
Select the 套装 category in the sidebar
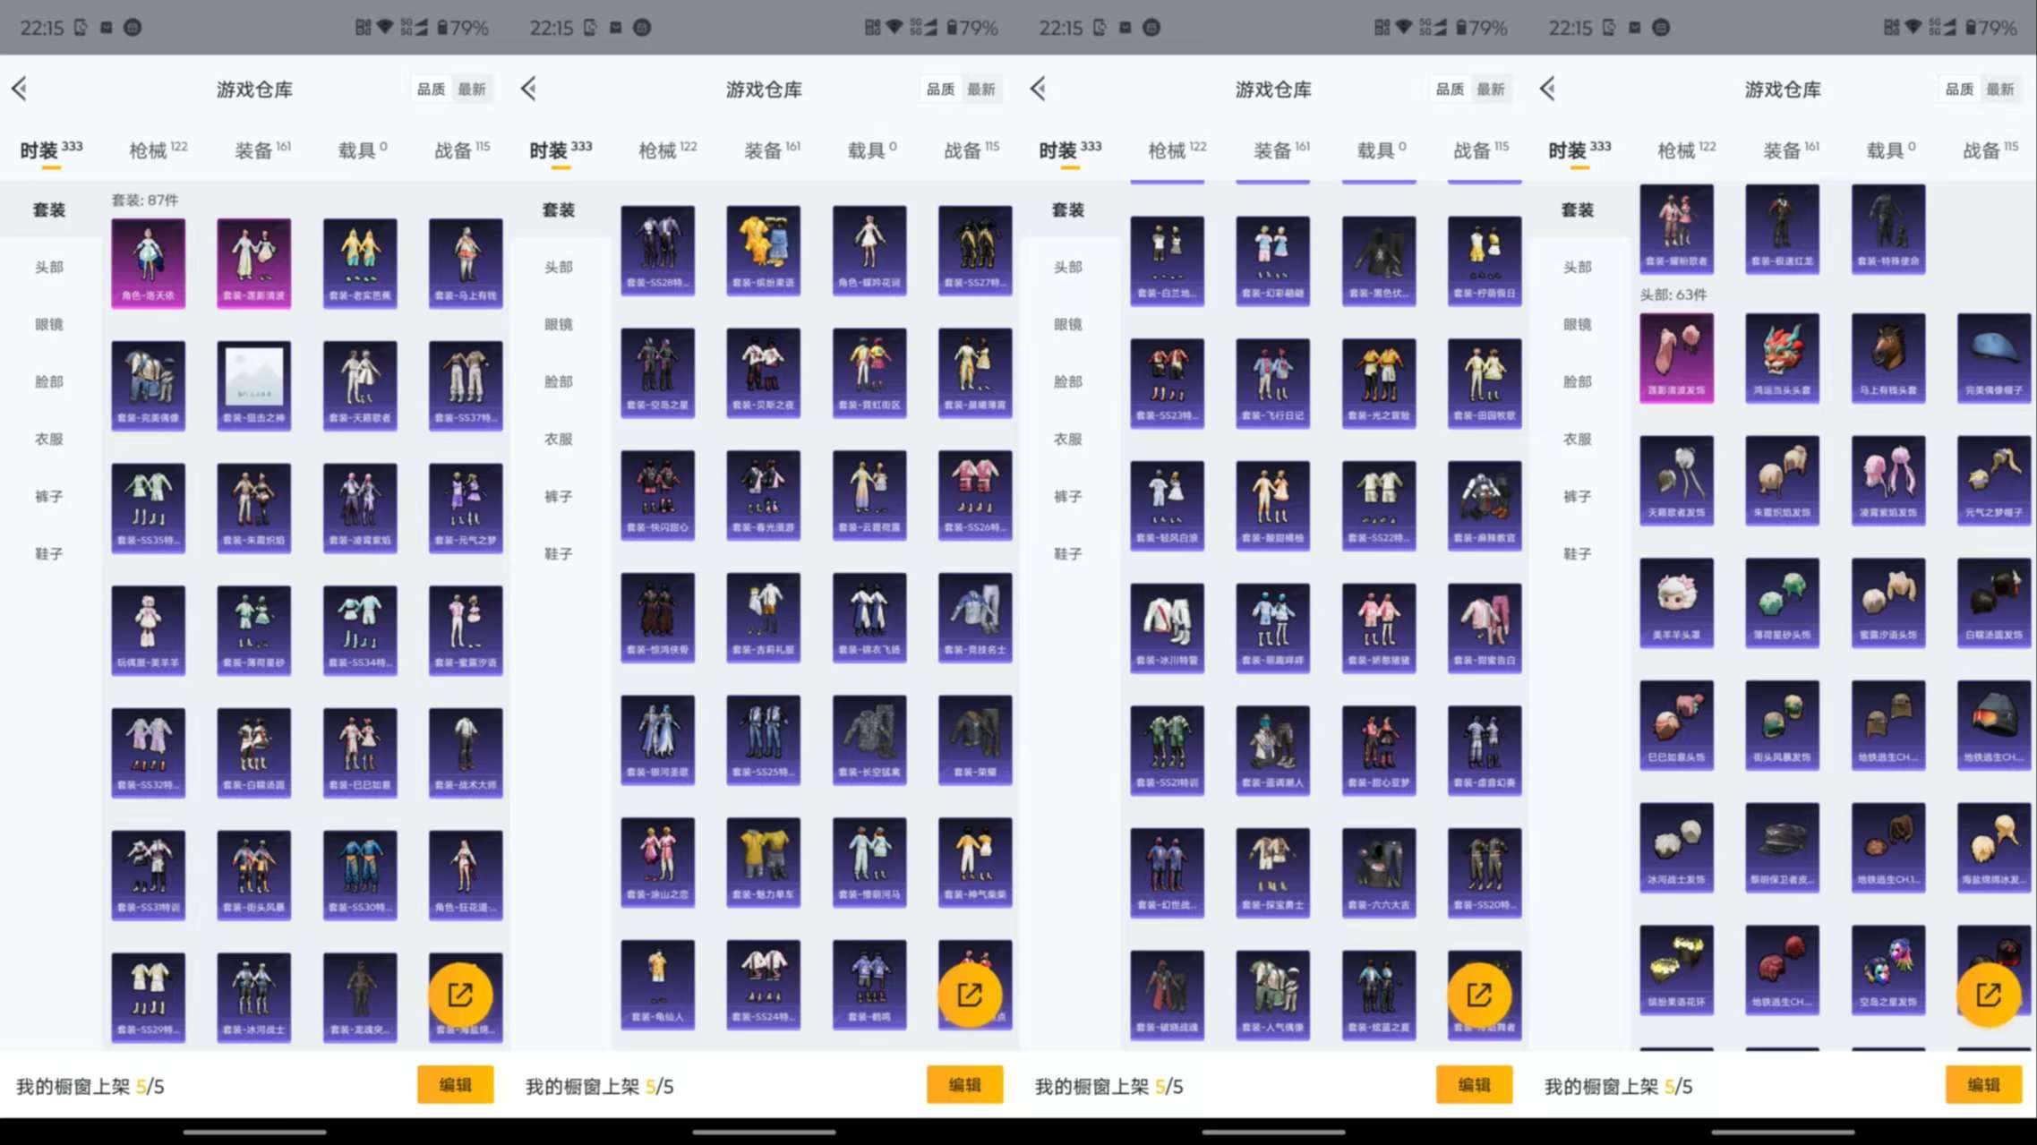[46, 209]
